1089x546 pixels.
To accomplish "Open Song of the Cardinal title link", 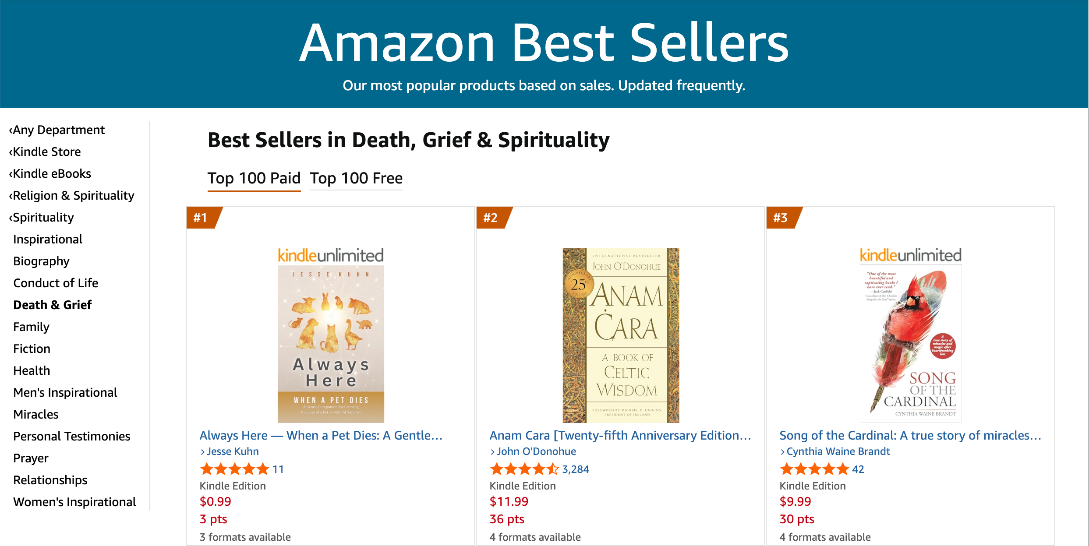I will [x=910, y=436].
